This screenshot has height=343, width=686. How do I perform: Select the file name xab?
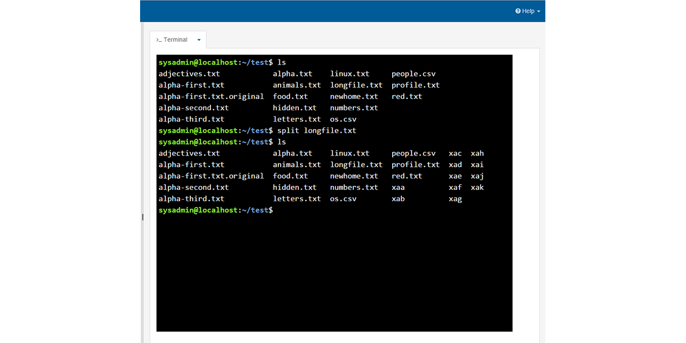pyautogui.click(x=398, y=199)
